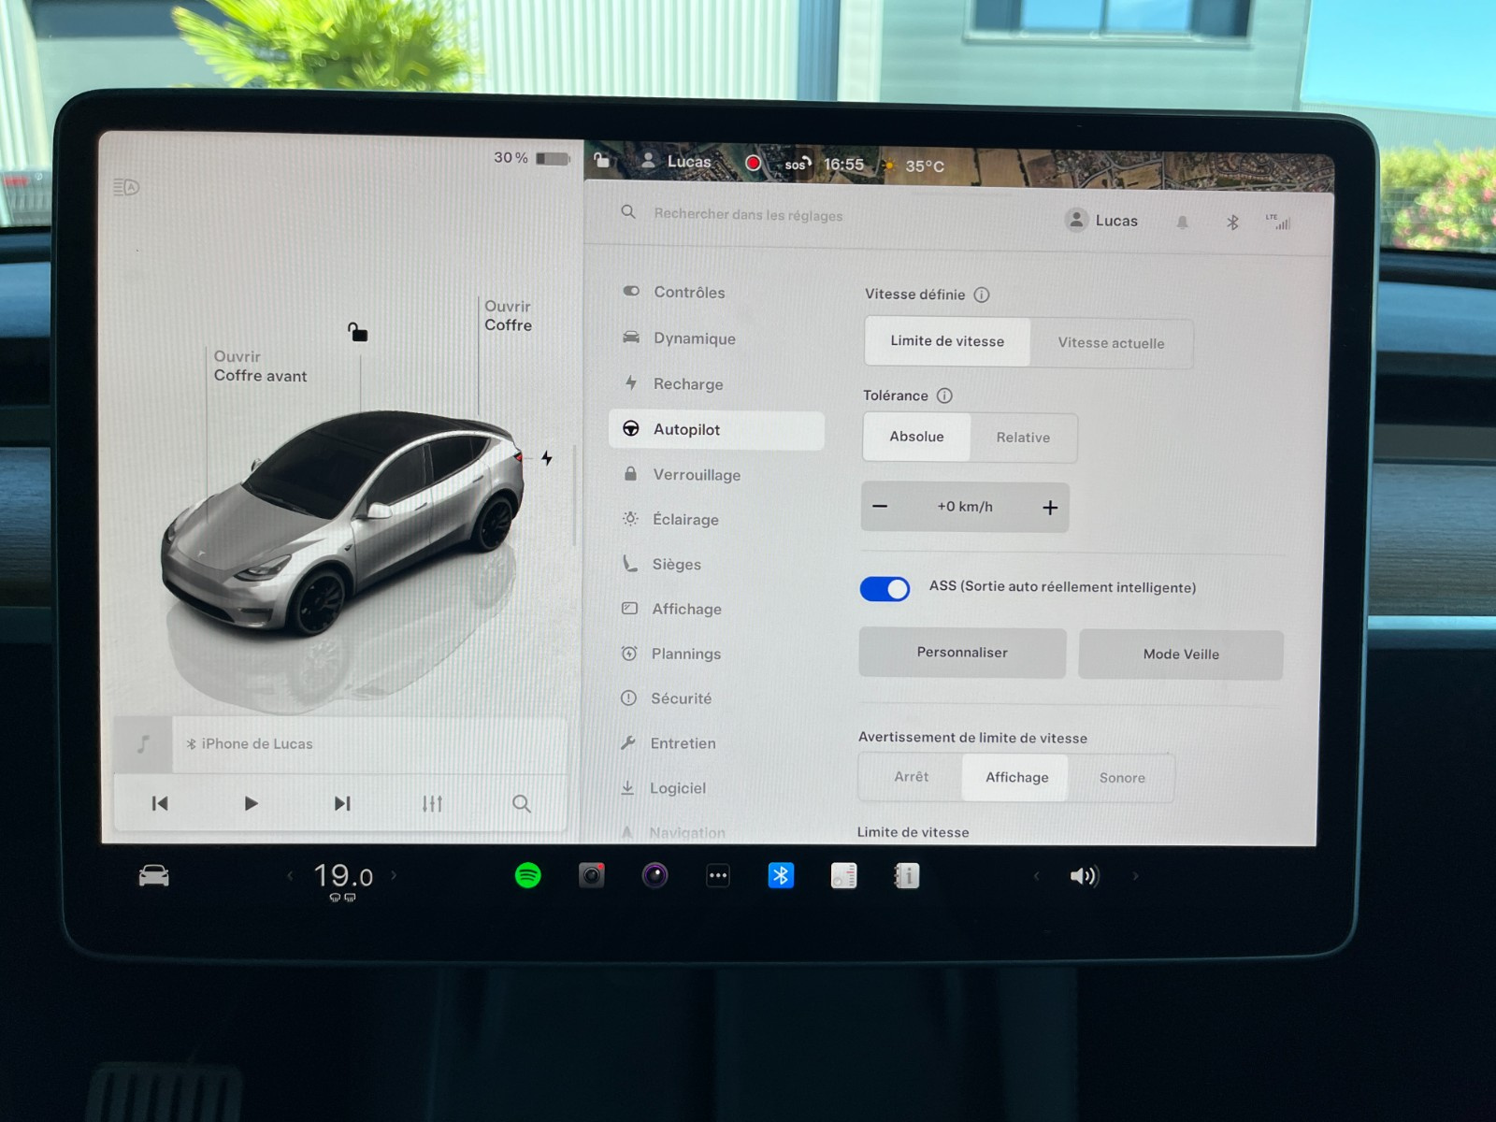
Task: Tap the car controls icon in bottom bar
Action: pos(154,876)
